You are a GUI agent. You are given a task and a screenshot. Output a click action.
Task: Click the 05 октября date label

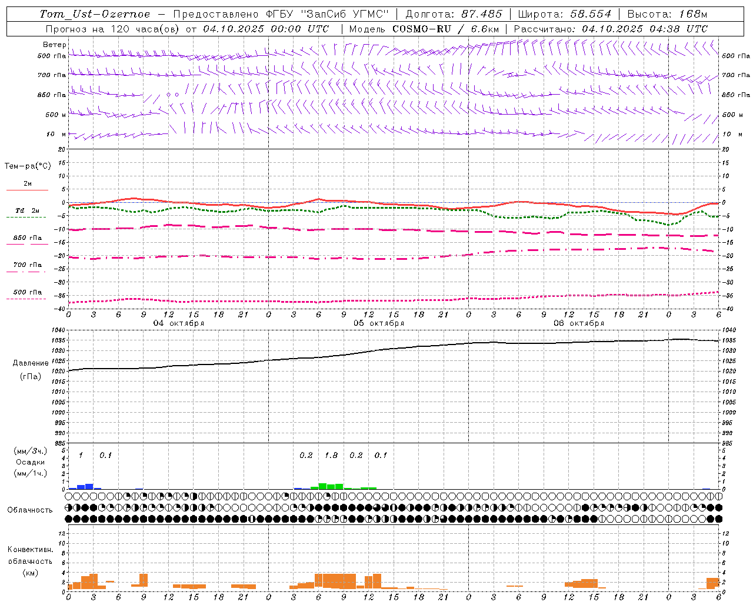379,323
